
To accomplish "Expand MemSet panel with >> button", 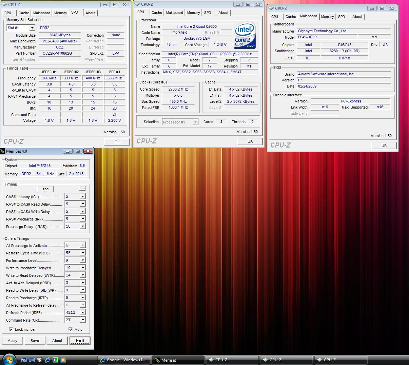I will (82, 188).
